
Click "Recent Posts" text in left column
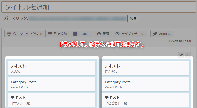(19, 87)
